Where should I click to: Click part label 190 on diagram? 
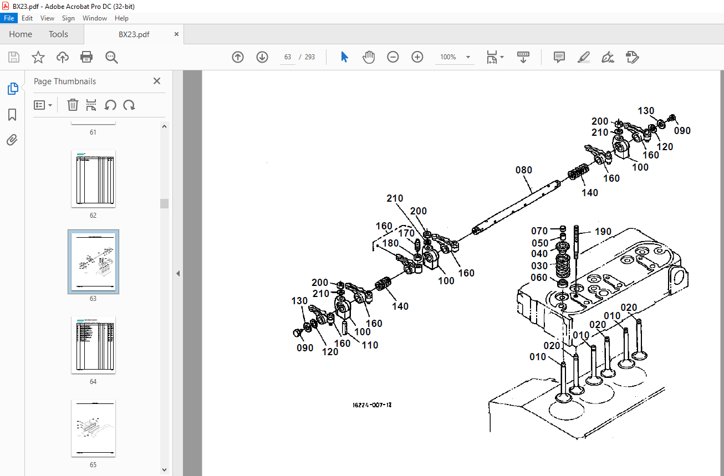pos(604,232)
